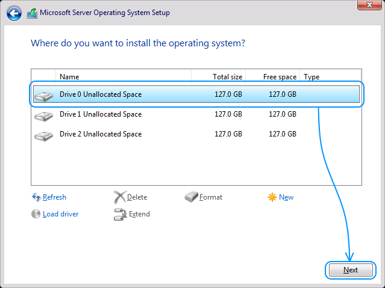
Task: Go back using the blue arrow button
Action: (x=14, y=13)
